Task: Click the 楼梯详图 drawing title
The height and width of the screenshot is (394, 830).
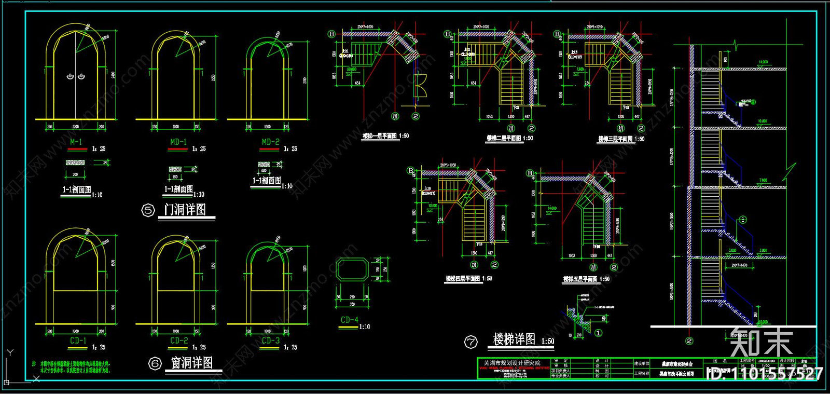Action: tap(514, 339)
